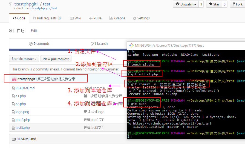Click the file icon beside test3.php
This screenshot has width=245, height=148.
(13, 128)
